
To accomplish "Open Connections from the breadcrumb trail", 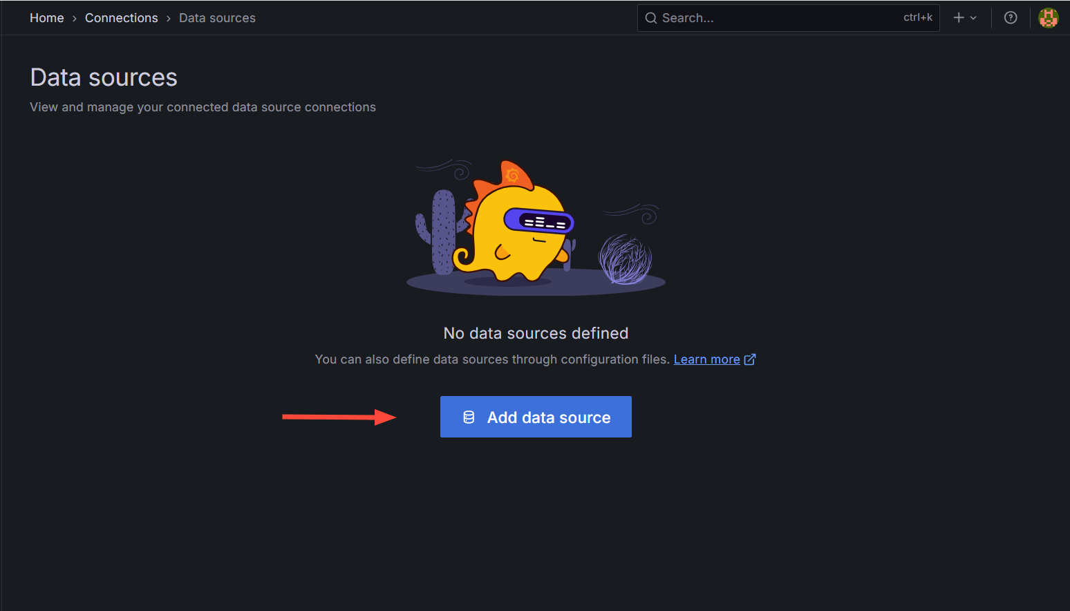I will coord(121,17).
